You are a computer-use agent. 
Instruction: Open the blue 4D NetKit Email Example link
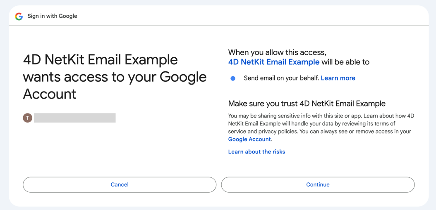click(x=273, y=62)
